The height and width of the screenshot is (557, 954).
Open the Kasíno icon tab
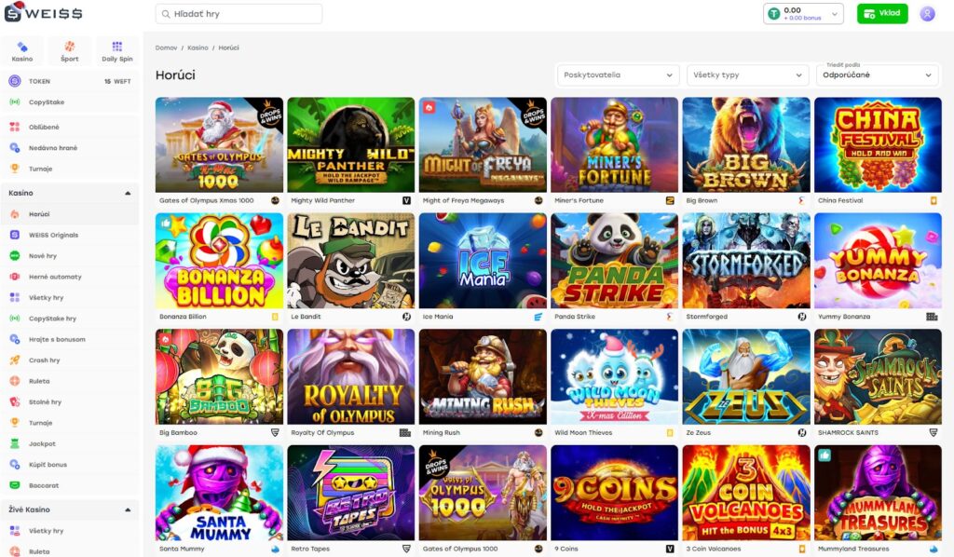click(22, 50)
